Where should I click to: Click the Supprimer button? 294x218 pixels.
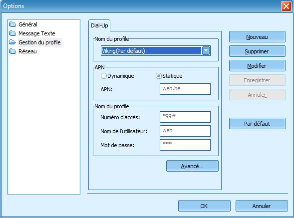(x=257, y=51)
